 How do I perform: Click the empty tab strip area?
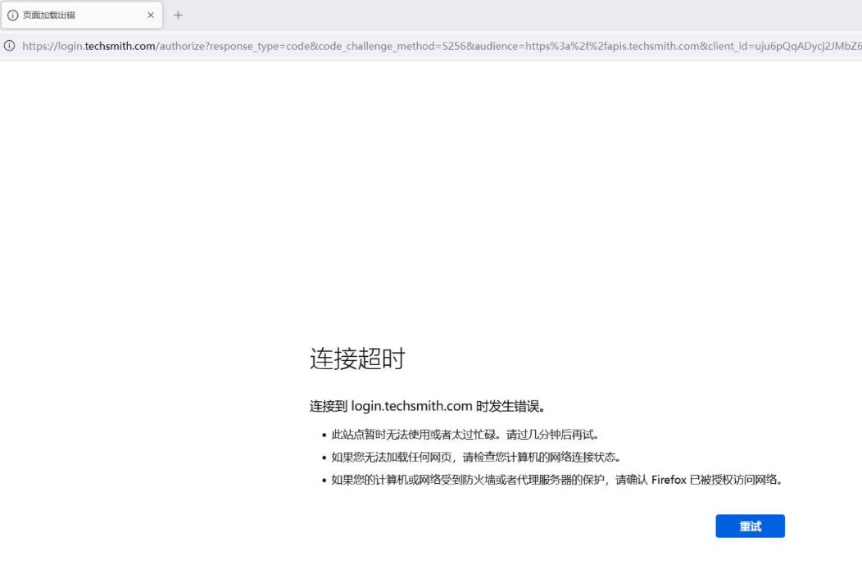tap(492, 15)
